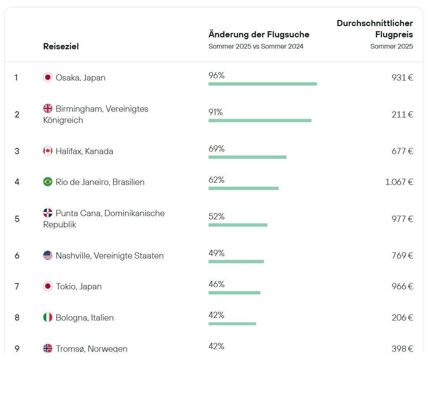Select the Nashville, Vereinigte Staaten row text
This screenshot has width=428, height=397.
pyautogui.click(x=109, y=256)
